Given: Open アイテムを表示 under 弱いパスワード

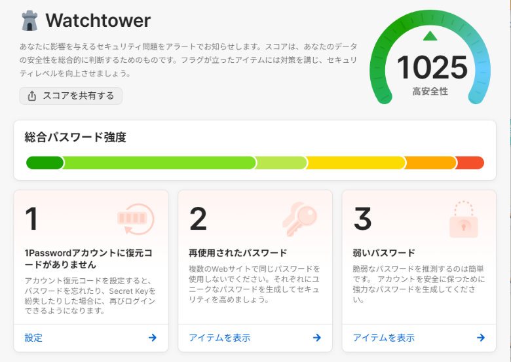Looking at the screenshot, I should coord(383,338).
